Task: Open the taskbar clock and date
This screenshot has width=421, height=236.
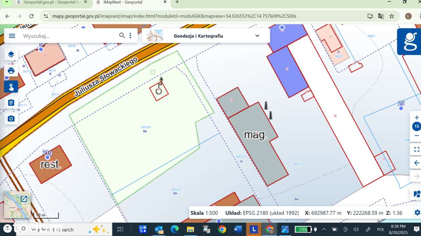Action: [x=398, y=229]
